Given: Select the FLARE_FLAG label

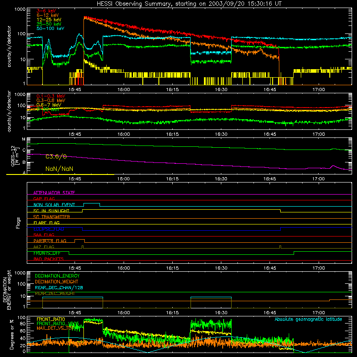Looking at the screenshot, I should coord(46,223).
